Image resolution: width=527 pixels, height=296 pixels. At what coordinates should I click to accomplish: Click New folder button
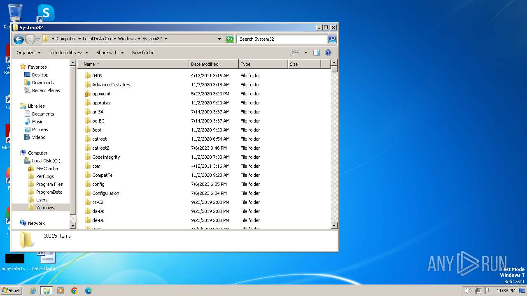pyautogui.click(x=143, y=53)
